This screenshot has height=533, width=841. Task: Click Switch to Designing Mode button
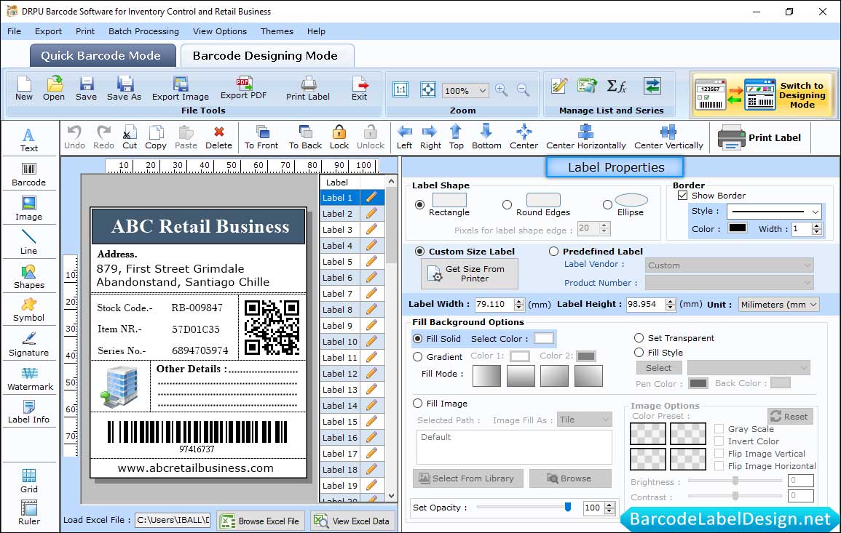pyautogui.click(x=764, y=95)
